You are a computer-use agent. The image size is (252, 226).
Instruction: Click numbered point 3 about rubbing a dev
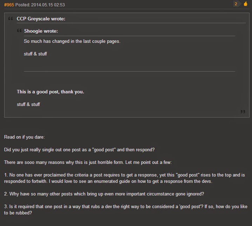coord(126,210)
